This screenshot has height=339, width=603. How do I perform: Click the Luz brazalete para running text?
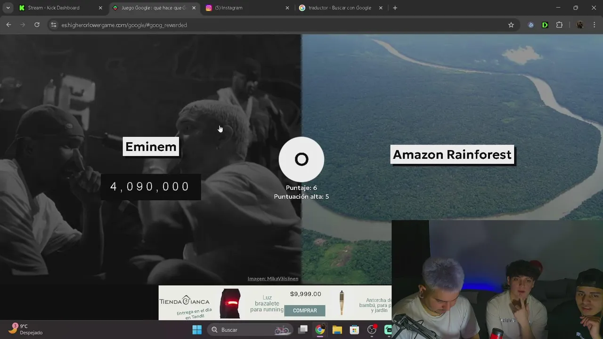click(267, 303)
